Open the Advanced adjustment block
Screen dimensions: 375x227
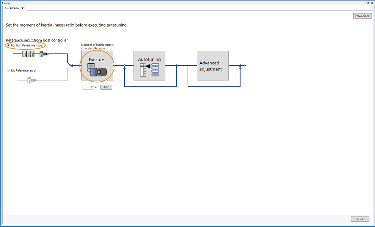[213, 66]
